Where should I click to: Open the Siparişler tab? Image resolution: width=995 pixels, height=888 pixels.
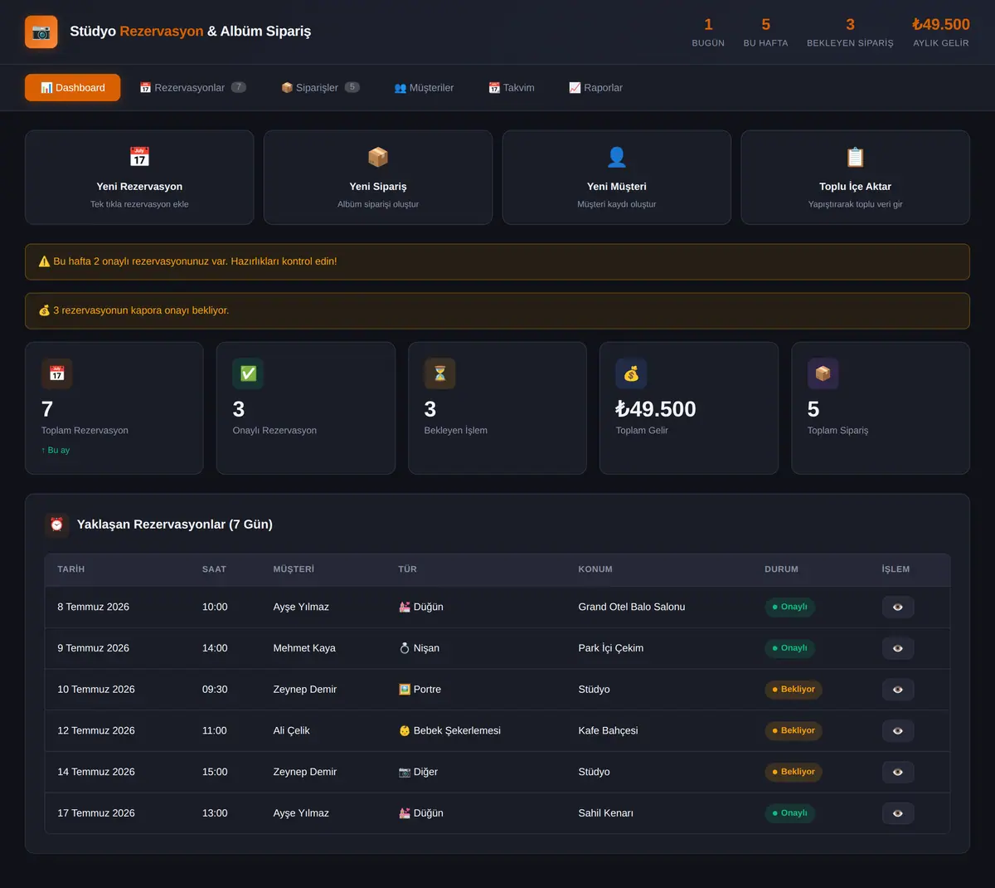pos(320,88)
